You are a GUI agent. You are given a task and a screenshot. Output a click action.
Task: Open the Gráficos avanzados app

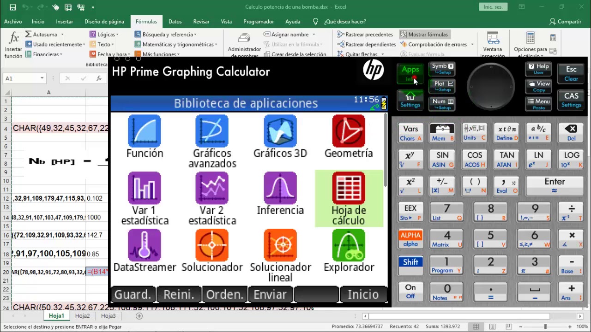(212, 142)
